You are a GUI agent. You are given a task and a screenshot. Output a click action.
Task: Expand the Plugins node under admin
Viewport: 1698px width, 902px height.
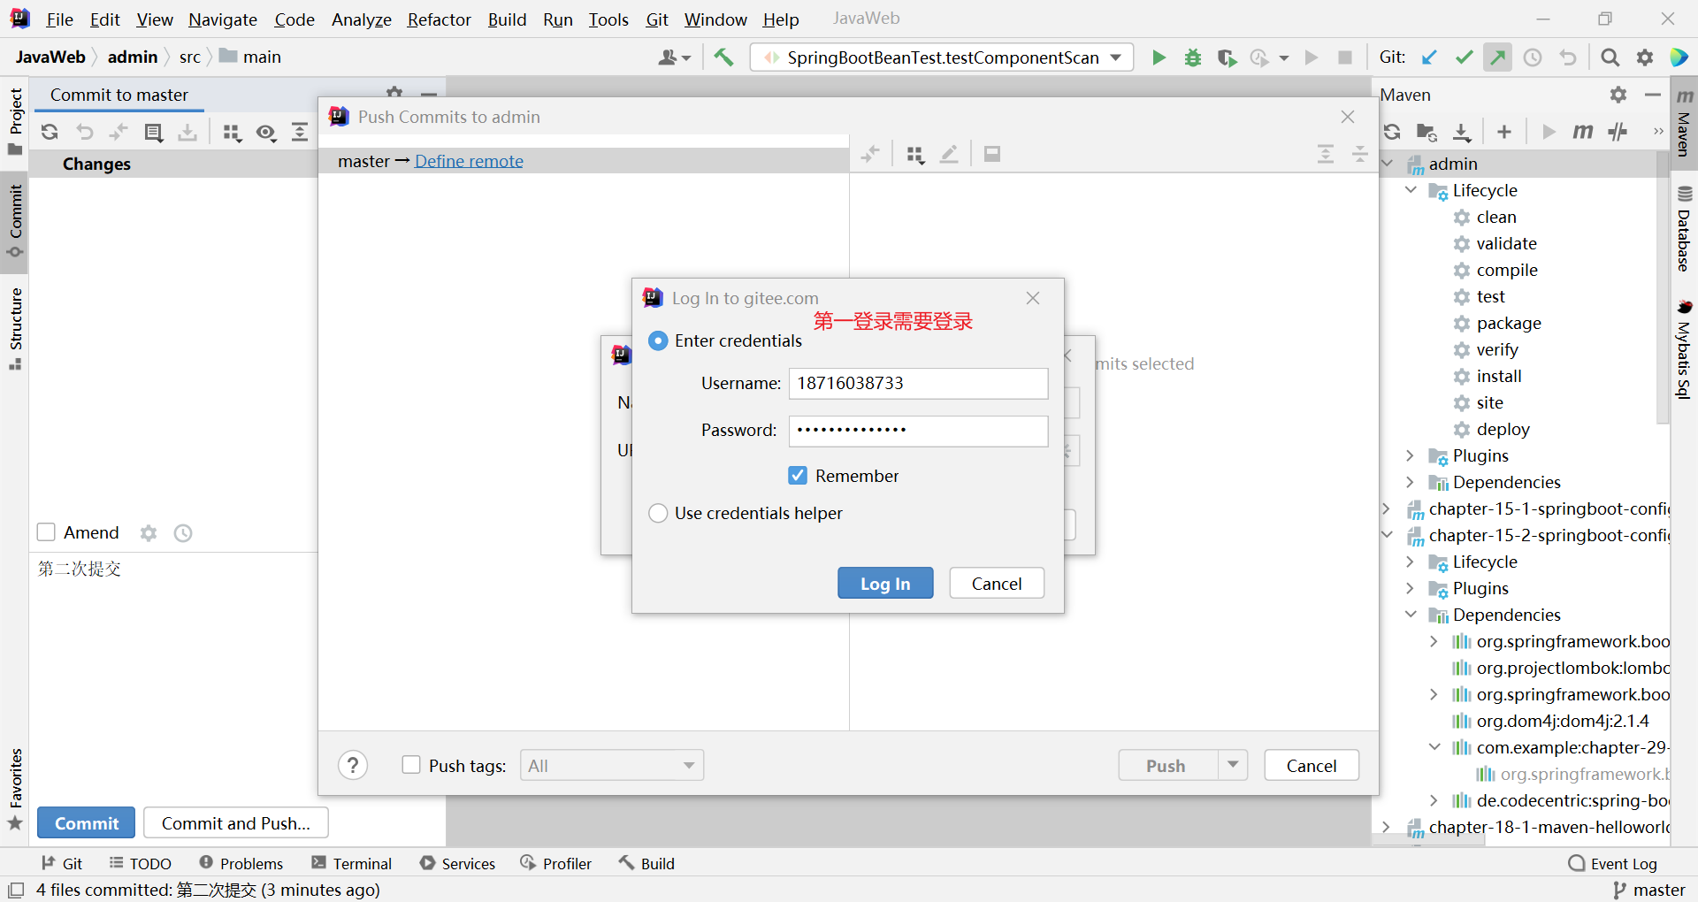1411,455
